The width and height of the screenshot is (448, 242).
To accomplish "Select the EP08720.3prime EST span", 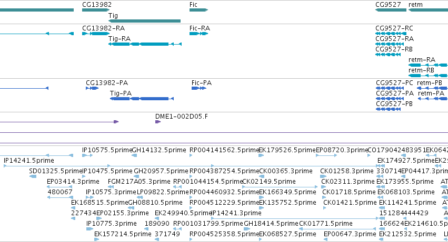I will click(x=326, y=155).
